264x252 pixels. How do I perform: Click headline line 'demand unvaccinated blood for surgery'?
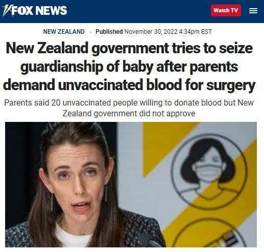[129, 85]
